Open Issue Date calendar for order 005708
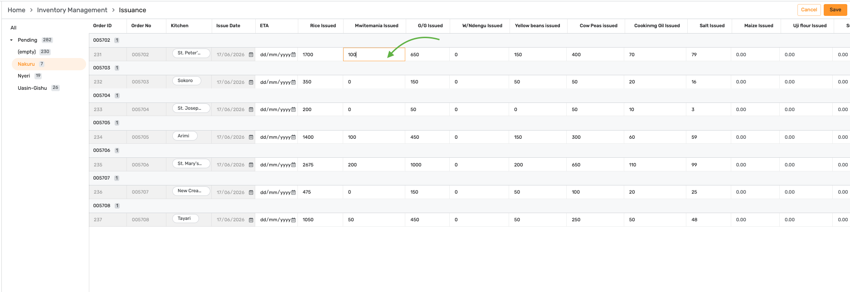Image resolution: width=850 pixels, height=292 pixels. (251, 220)
